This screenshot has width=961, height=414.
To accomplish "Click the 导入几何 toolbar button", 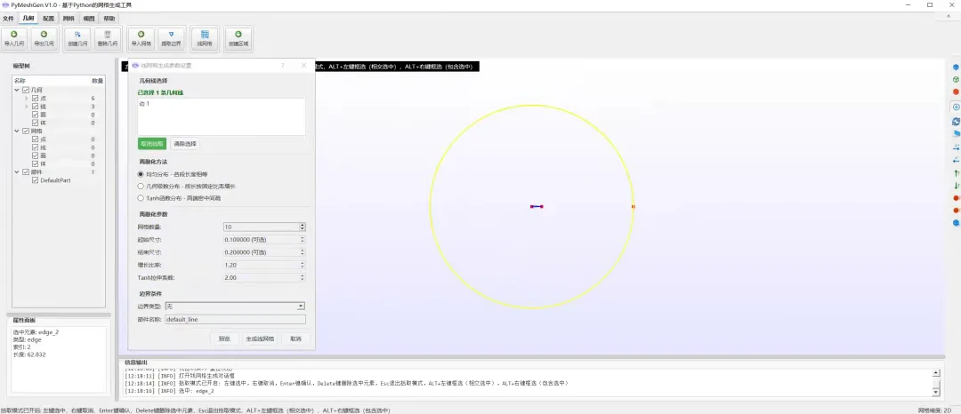I will click(x=15, y=39).
